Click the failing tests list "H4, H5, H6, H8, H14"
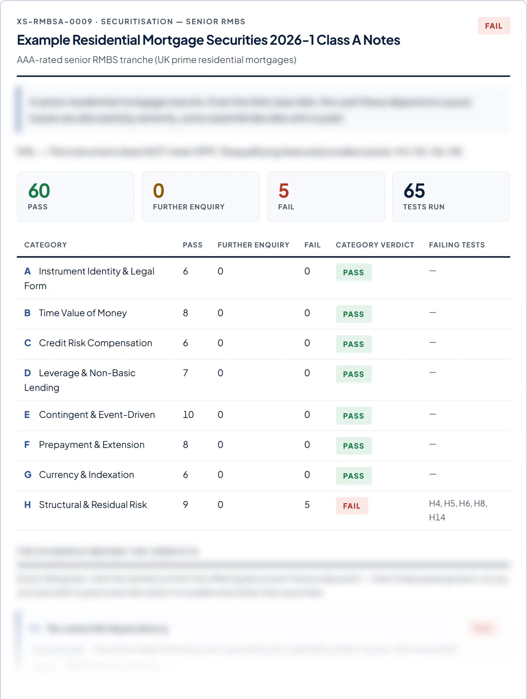The width and height of the screenshot is (527, 699). pyautogui.click(x=458, y=510)
